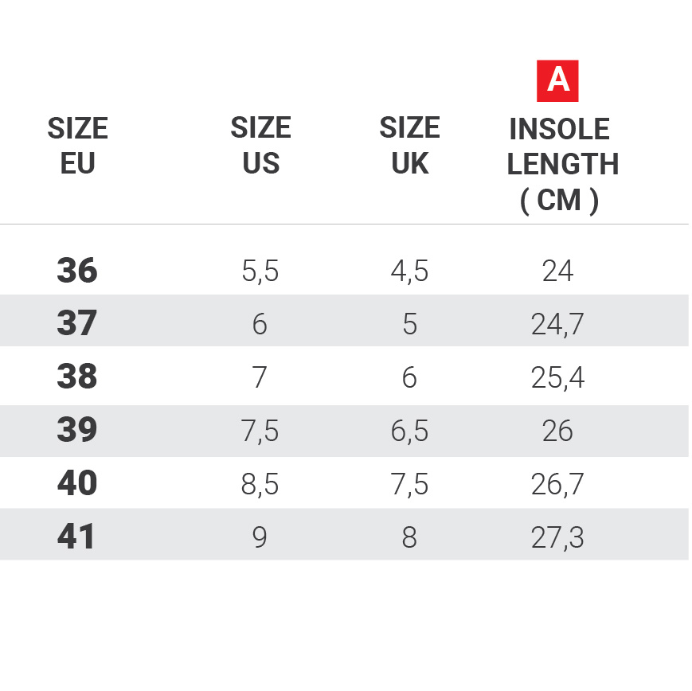Viewport: 692px width, 691px height.
Task: Select EU size 41 row label
Action: click(77, 537)
